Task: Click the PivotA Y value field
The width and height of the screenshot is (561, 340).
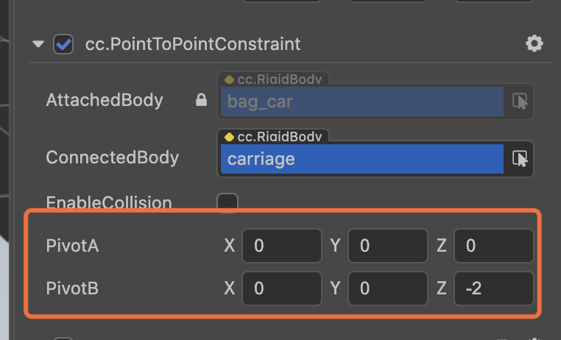Action: click(x=387, y=246)
